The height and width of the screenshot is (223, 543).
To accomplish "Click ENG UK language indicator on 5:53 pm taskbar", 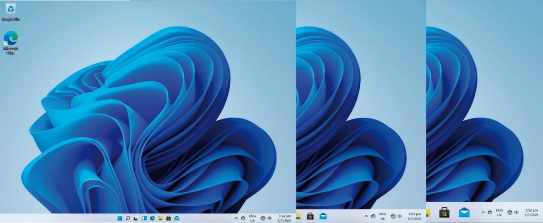I will [x=382, y=216].
